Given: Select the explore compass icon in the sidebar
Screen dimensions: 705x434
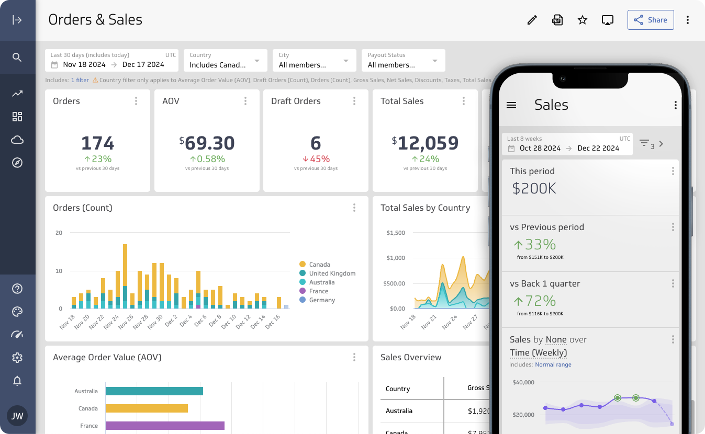Looking at the screenshot, I should coord(17,163).
